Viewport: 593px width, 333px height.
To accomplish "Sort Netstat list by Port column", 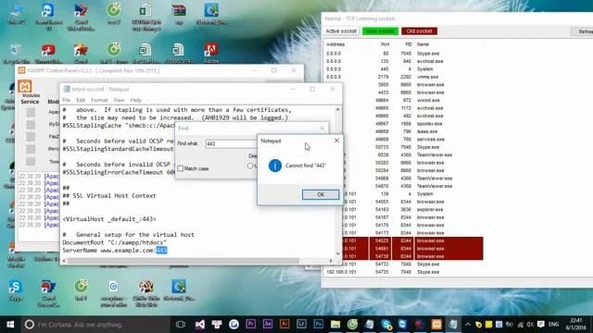I will [x=385, y=44].
